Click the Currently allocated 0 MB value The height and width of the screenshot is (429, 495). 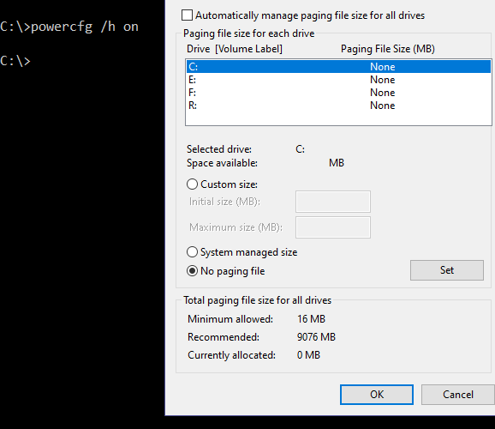tap(308, 355)
